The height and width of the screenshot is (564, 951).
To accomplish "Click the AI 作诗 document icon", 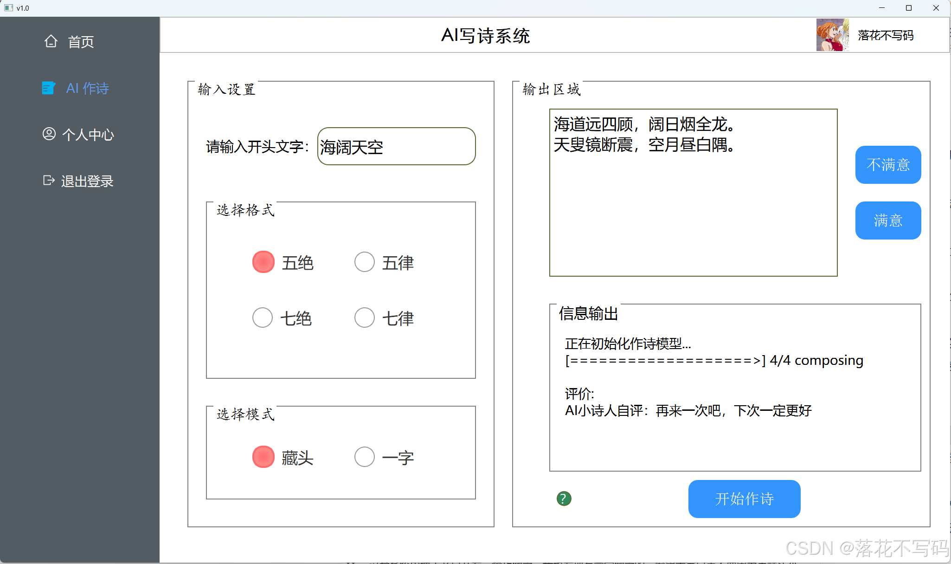I will coord(48,88).
